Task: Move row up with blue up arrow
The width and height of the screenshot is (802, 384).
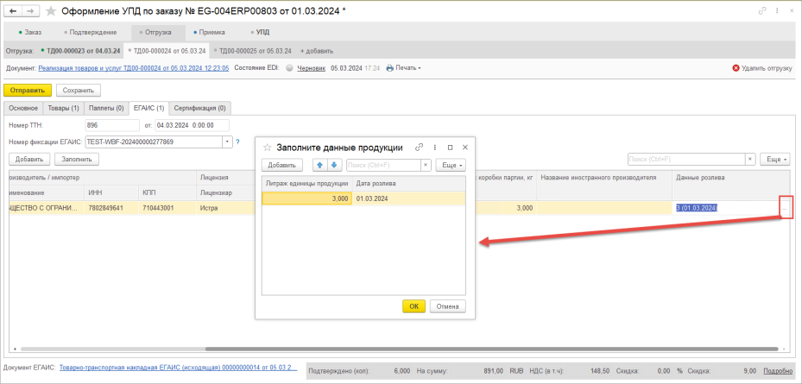Action: pyautogui.click(x=319, y=165)
